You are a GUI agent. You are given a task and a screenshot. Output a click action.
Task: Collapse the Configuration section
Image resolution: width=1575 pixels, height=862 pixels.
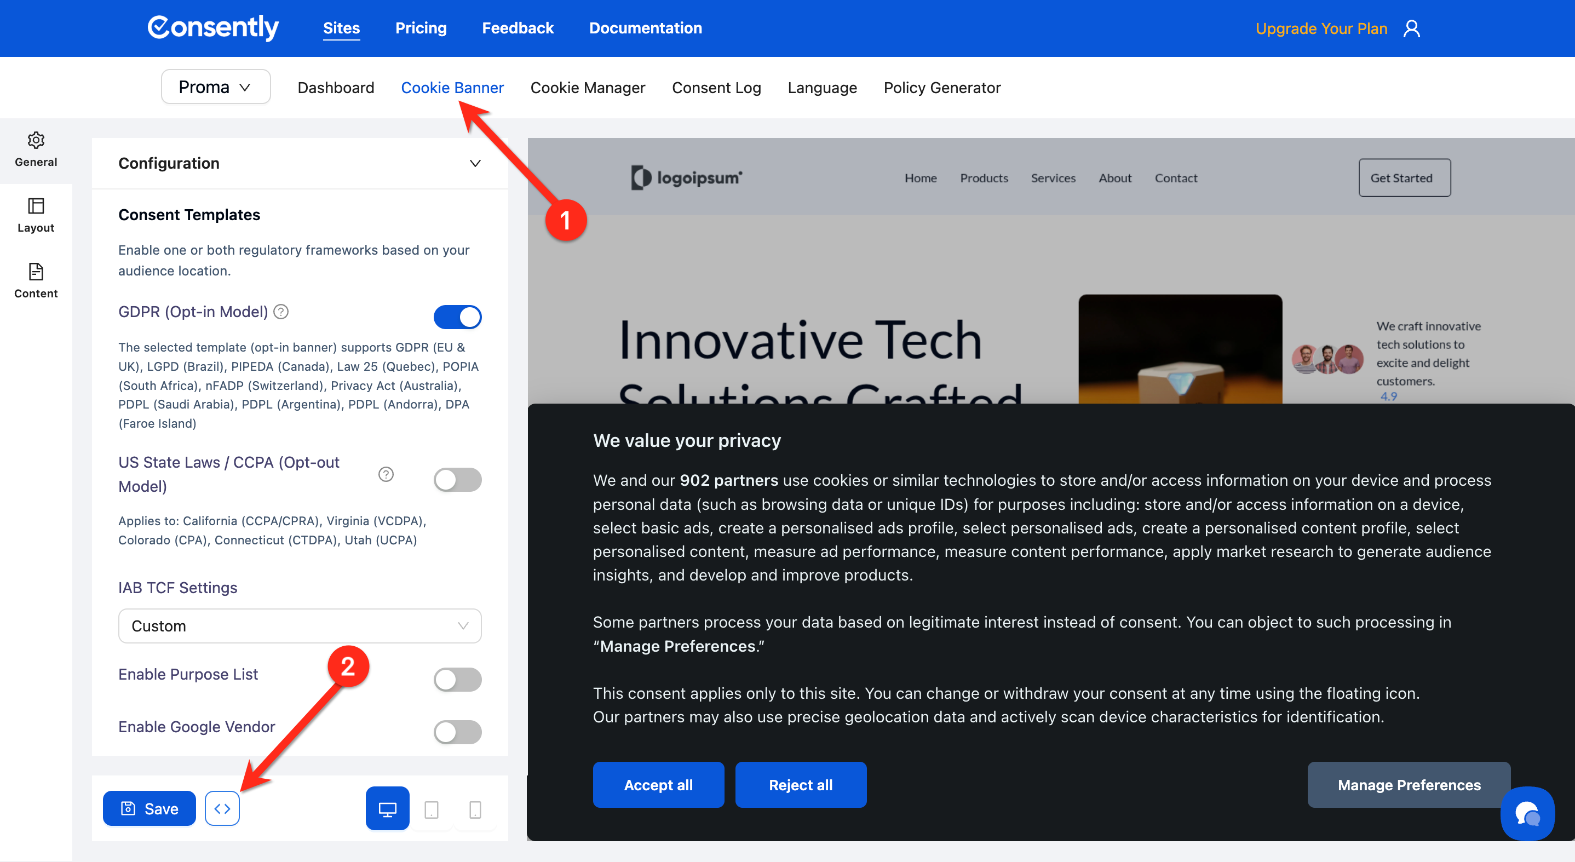(474, 163)
